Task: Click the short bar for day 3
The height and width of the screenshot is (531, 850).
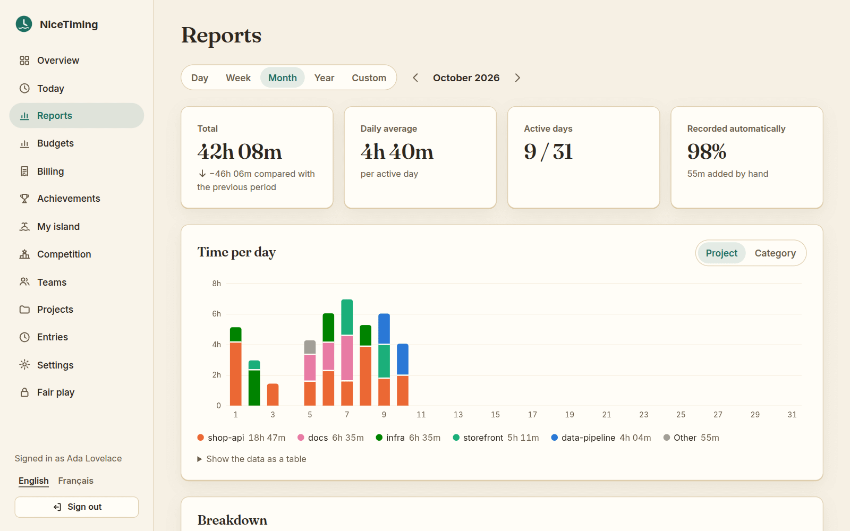Action: point(273,395)
